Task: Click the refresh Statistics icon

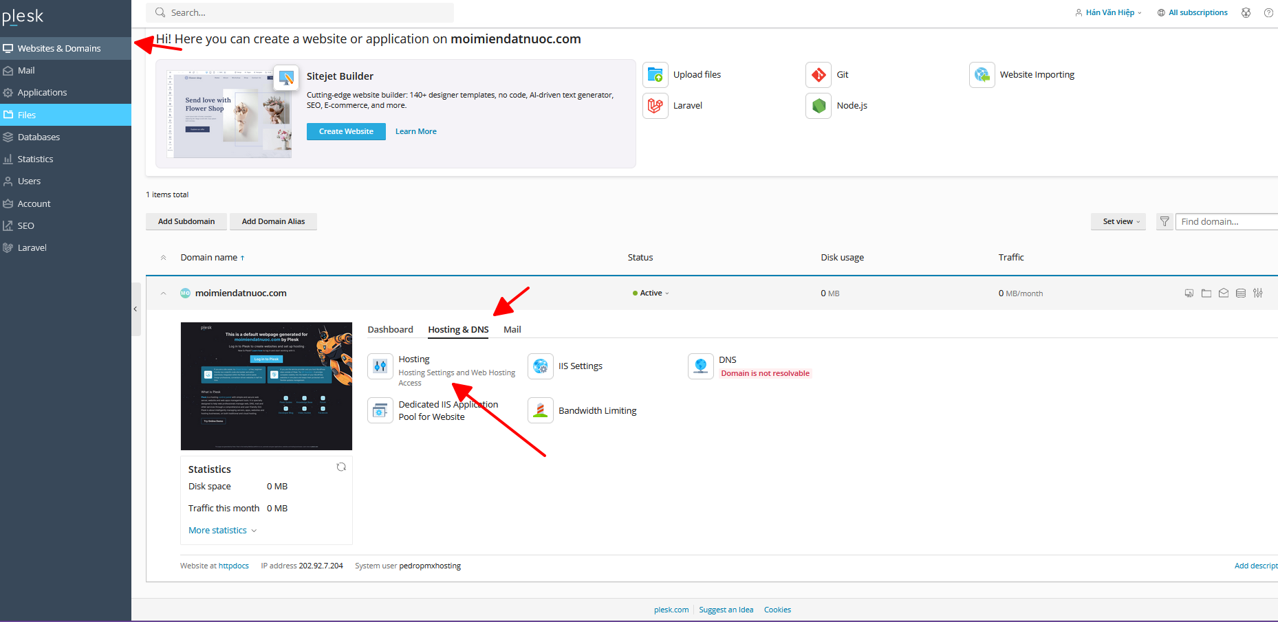Action: [x=341, y=467]
